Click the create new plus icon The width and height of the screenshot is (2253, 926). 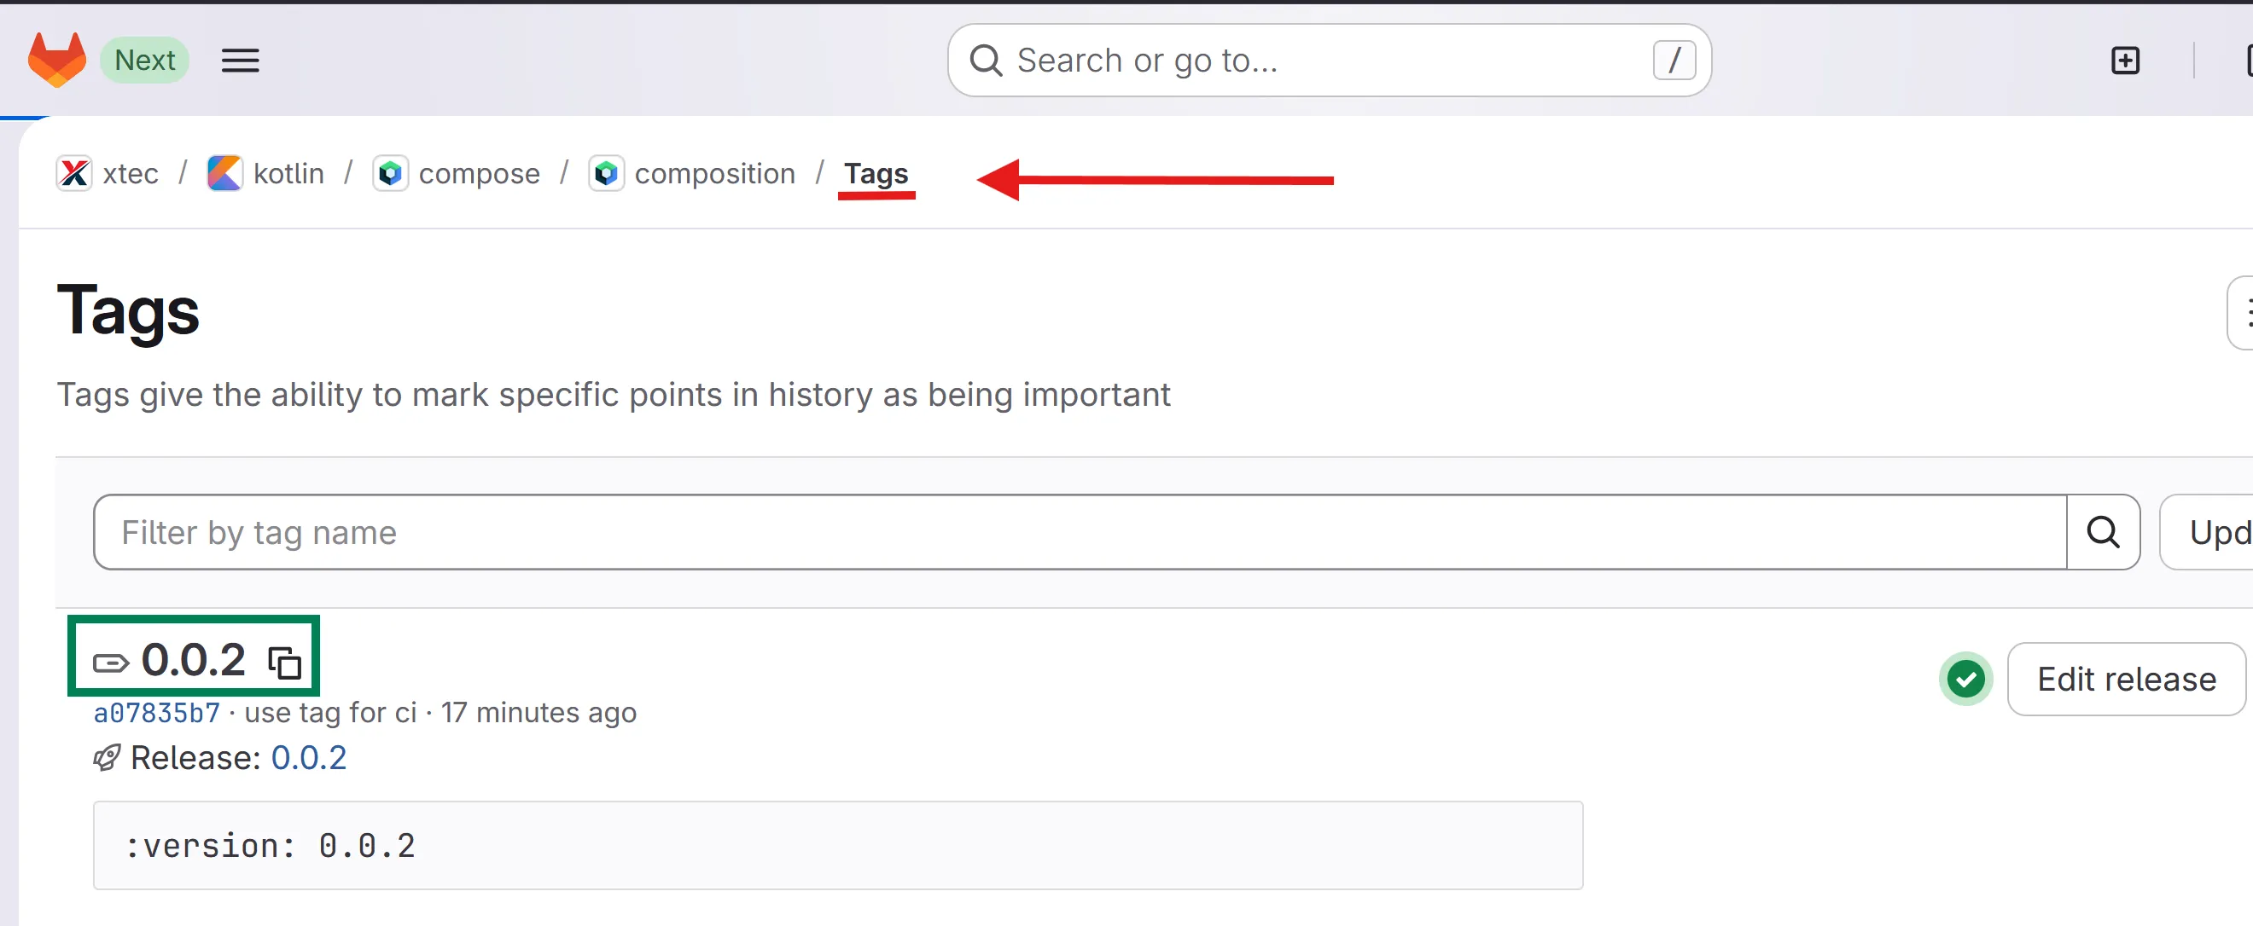(x=2124, y=61)
